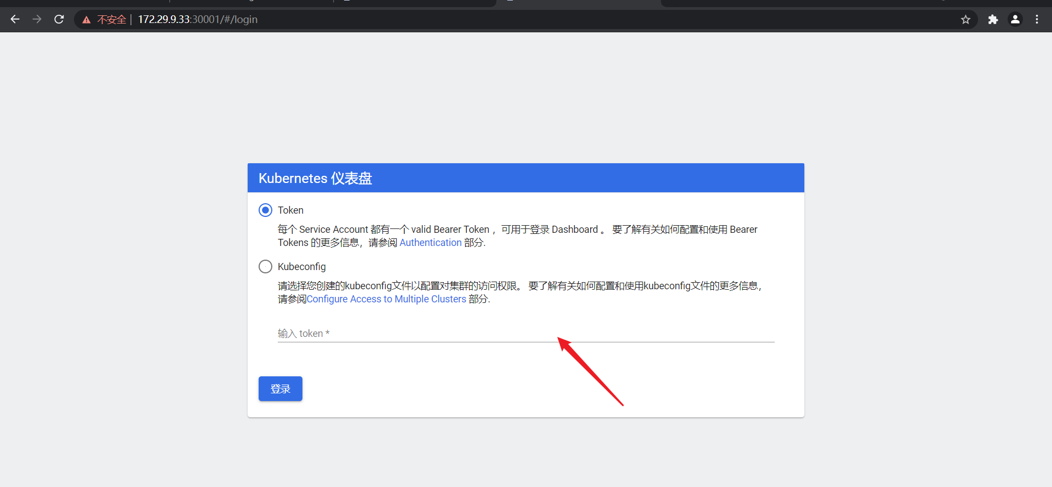Image resolution: width=1052 pixels, height=487 pixels.
Task: Open the browser three-dot menu
Action: coord(1037,20)
